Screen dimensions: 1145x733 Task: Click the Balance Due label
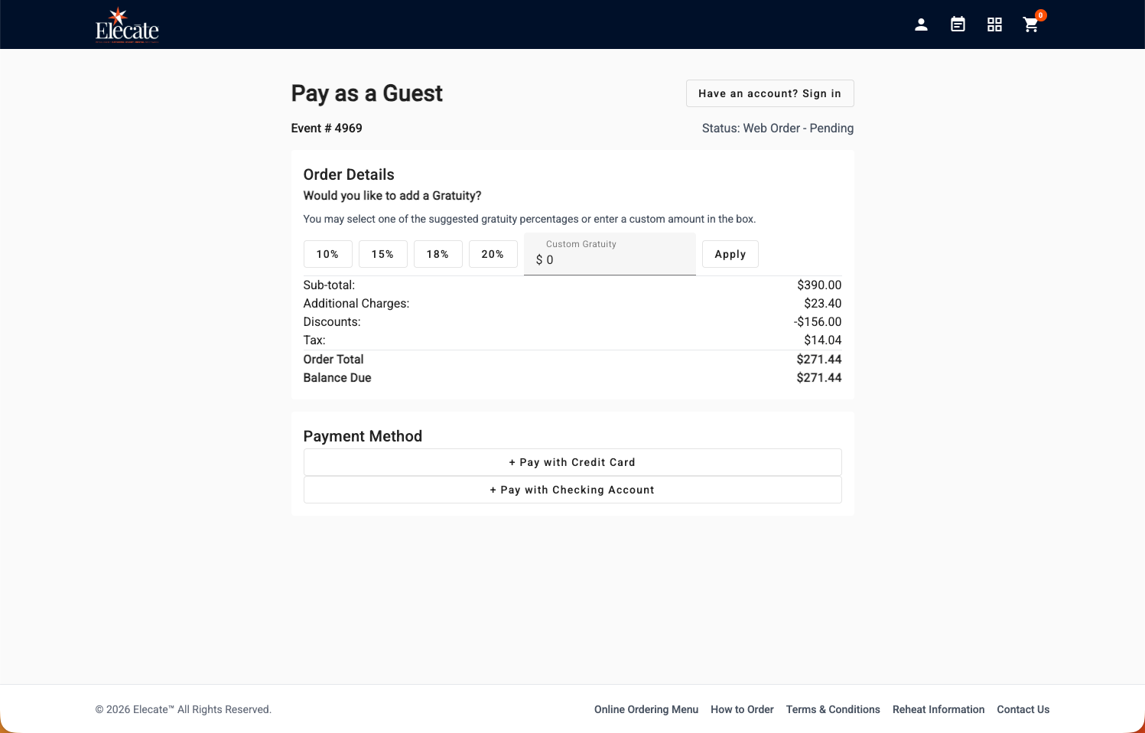pyautogui.click(x=337, y=377)
